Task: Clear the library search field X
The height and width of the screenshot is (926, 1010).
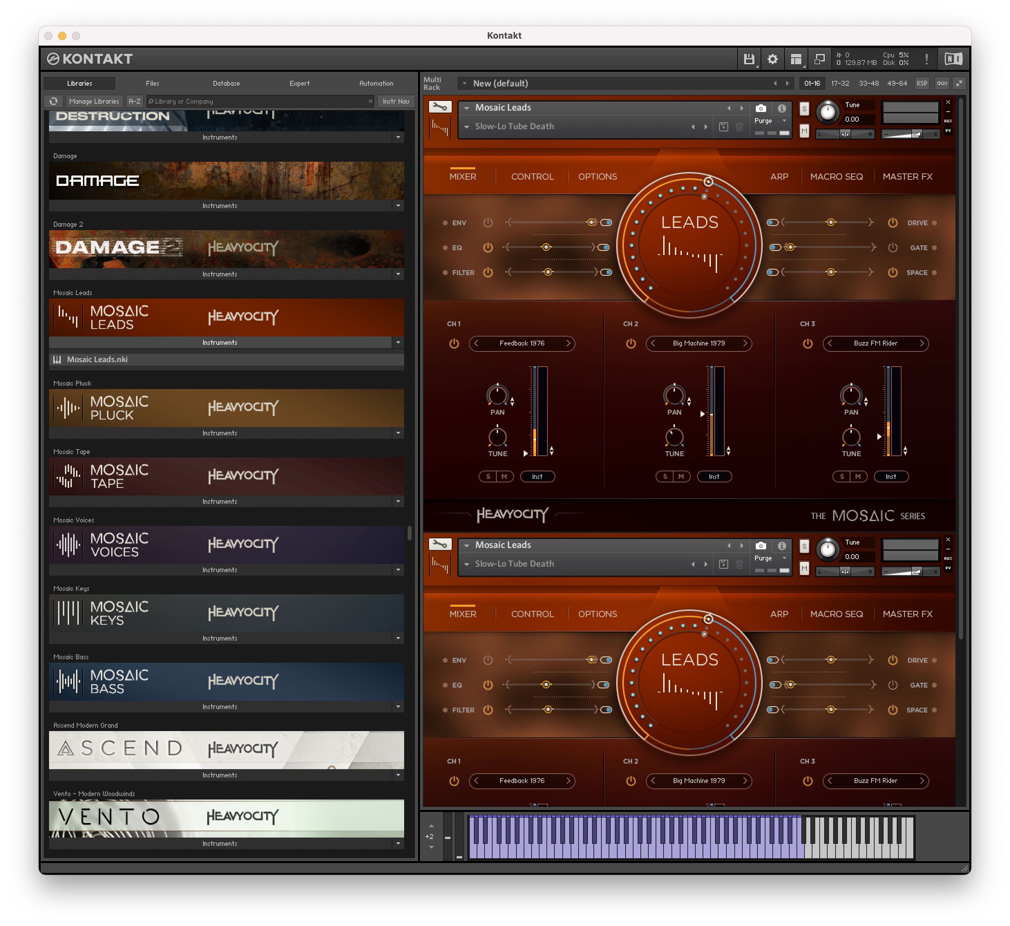Action: click(370, 101)
